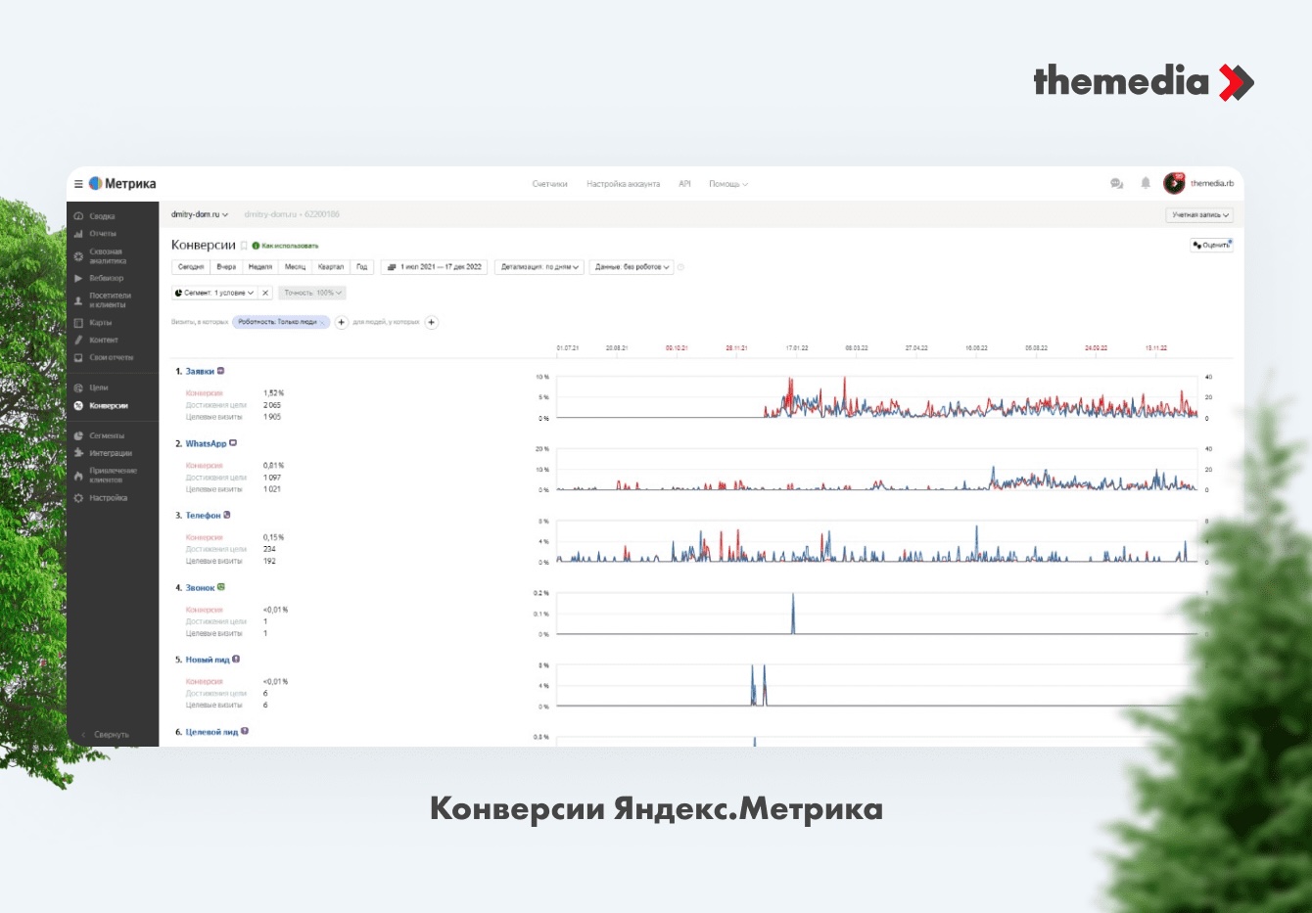The height and width of the screenshot is (913, 1312).
Task: Remove the Роботность: Только люди filter chip
Action: [323, 322]
